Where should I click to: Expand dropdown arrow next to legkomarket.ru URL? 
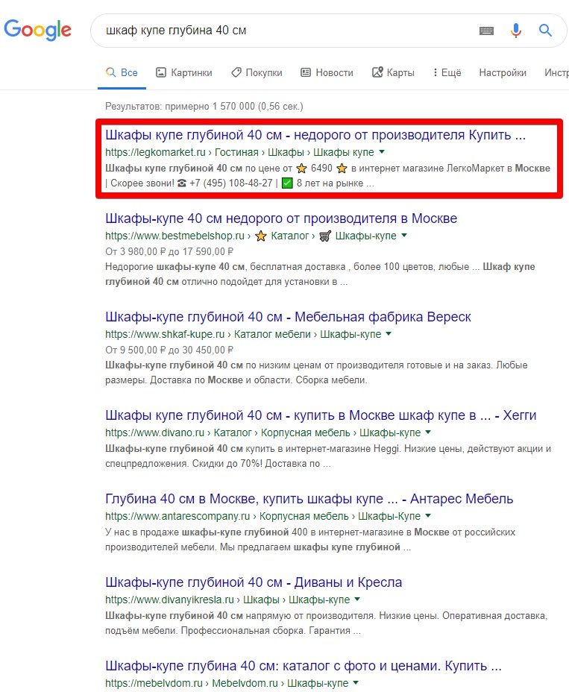pyautogui.click(x=382, y=152)
